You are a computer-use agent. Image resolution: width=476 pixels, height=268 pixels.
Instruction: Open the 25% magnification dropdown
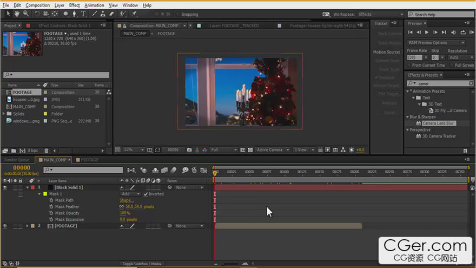(x=134, y=150)
